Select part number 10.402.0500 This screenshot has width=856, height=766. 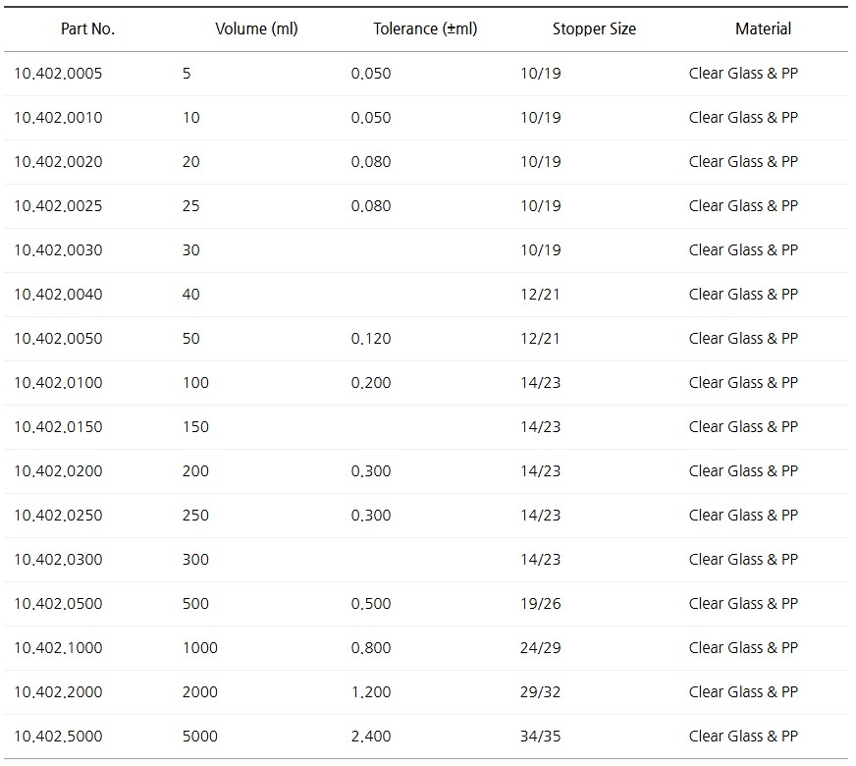point(58,604)
